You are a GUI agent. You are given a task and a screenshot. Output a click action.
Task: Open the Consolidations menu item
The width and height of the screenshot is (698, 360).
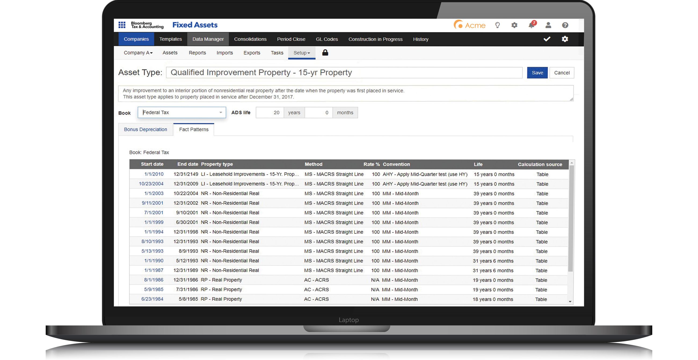(x=250, y=39)
